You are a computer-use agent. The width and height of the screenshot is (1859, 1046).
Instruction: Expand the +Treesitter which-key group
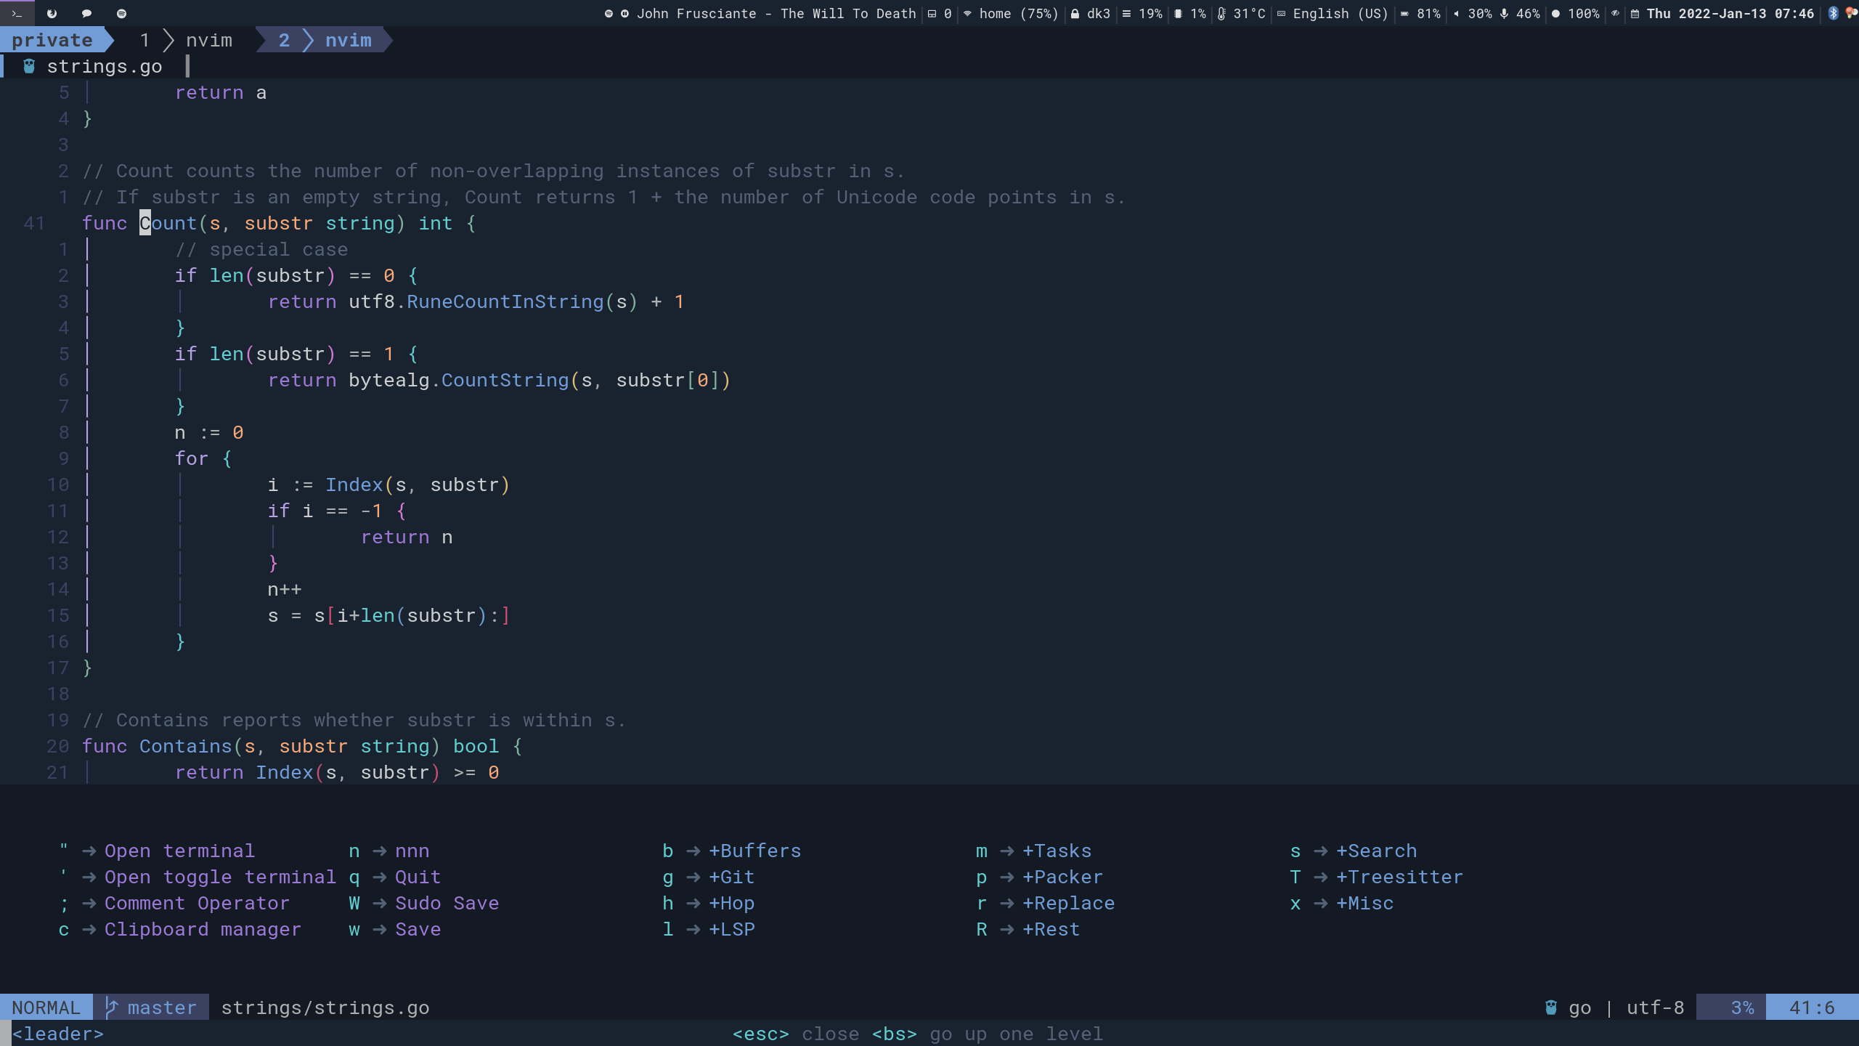click(1399, 877)
